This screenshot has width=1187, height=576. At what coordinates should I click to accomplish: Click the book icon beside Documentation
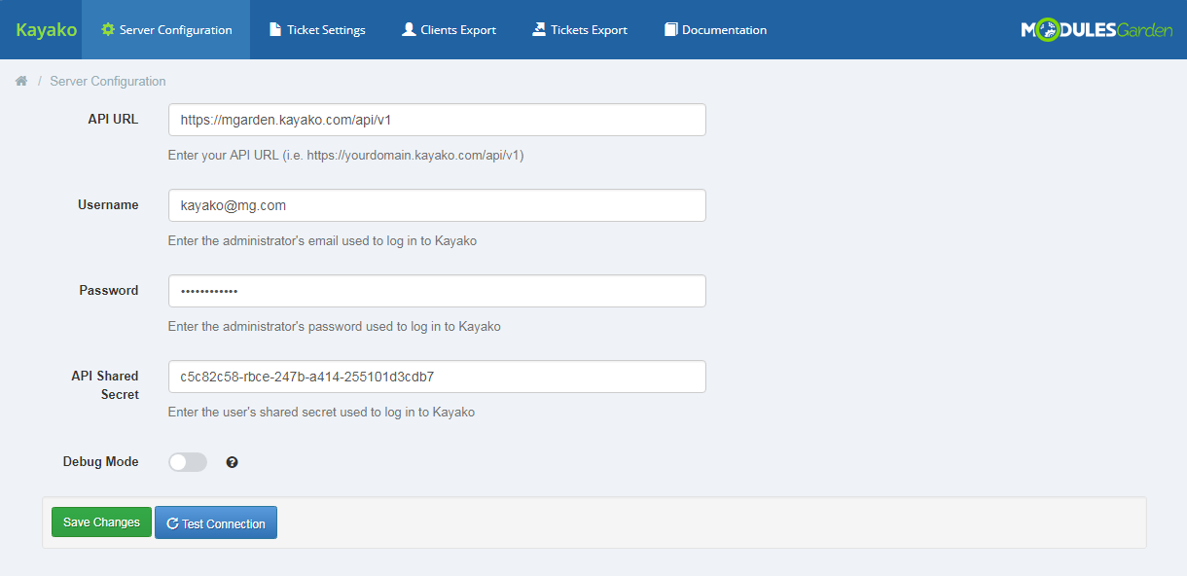(x=670, y=29)
